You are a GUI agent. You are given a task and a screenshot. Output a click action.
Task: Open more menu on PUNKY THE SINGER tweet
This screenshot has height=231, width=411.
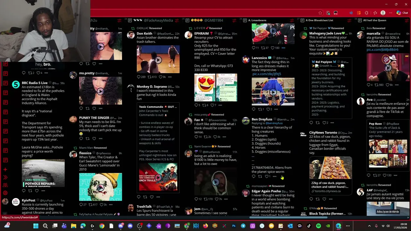click(x=101, y=139)
